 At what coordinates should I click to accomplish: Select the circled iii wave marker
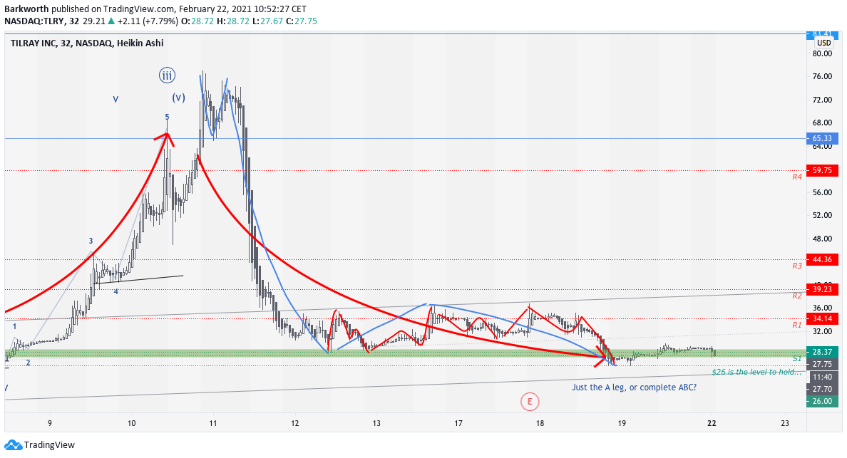pos(167,76)
